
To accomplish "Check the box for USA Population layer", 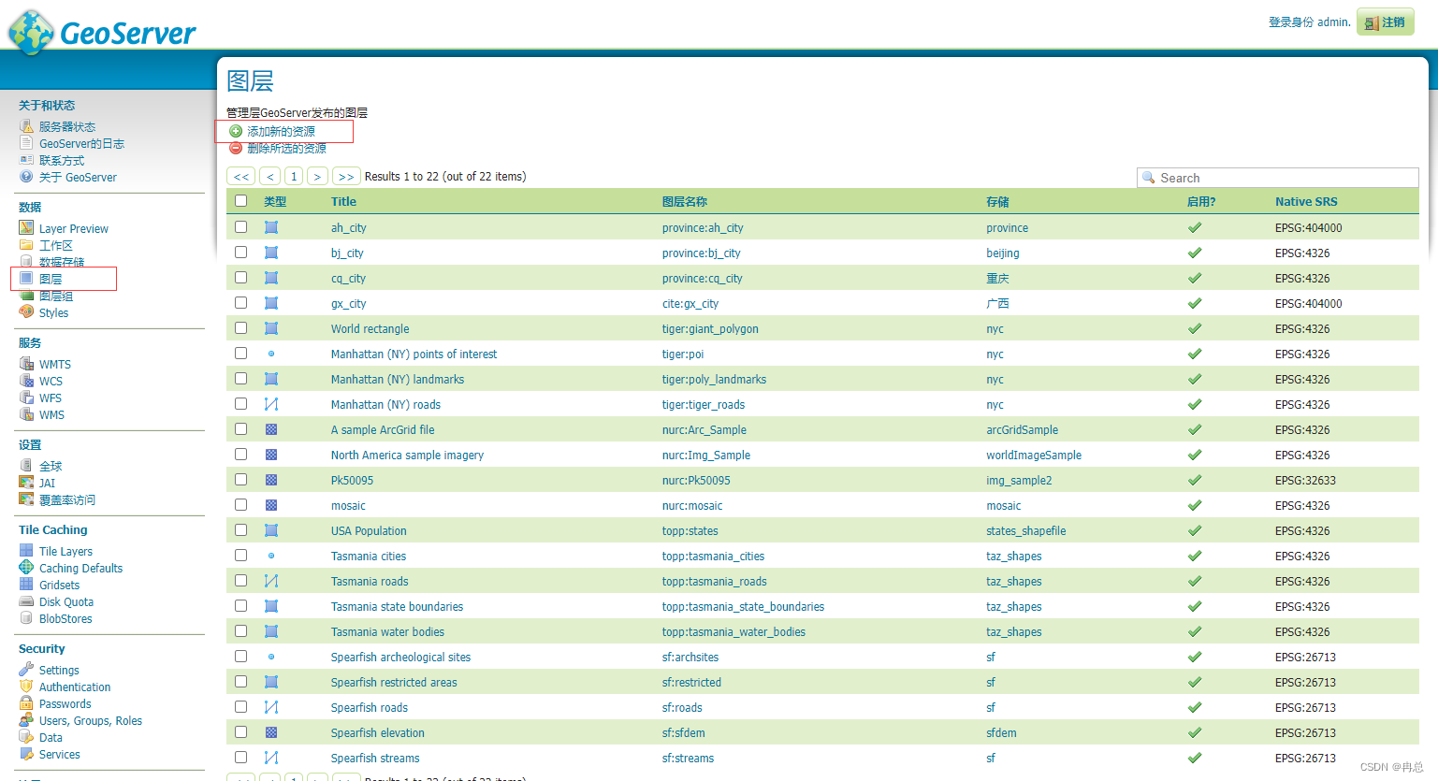I will click(241, 530).
